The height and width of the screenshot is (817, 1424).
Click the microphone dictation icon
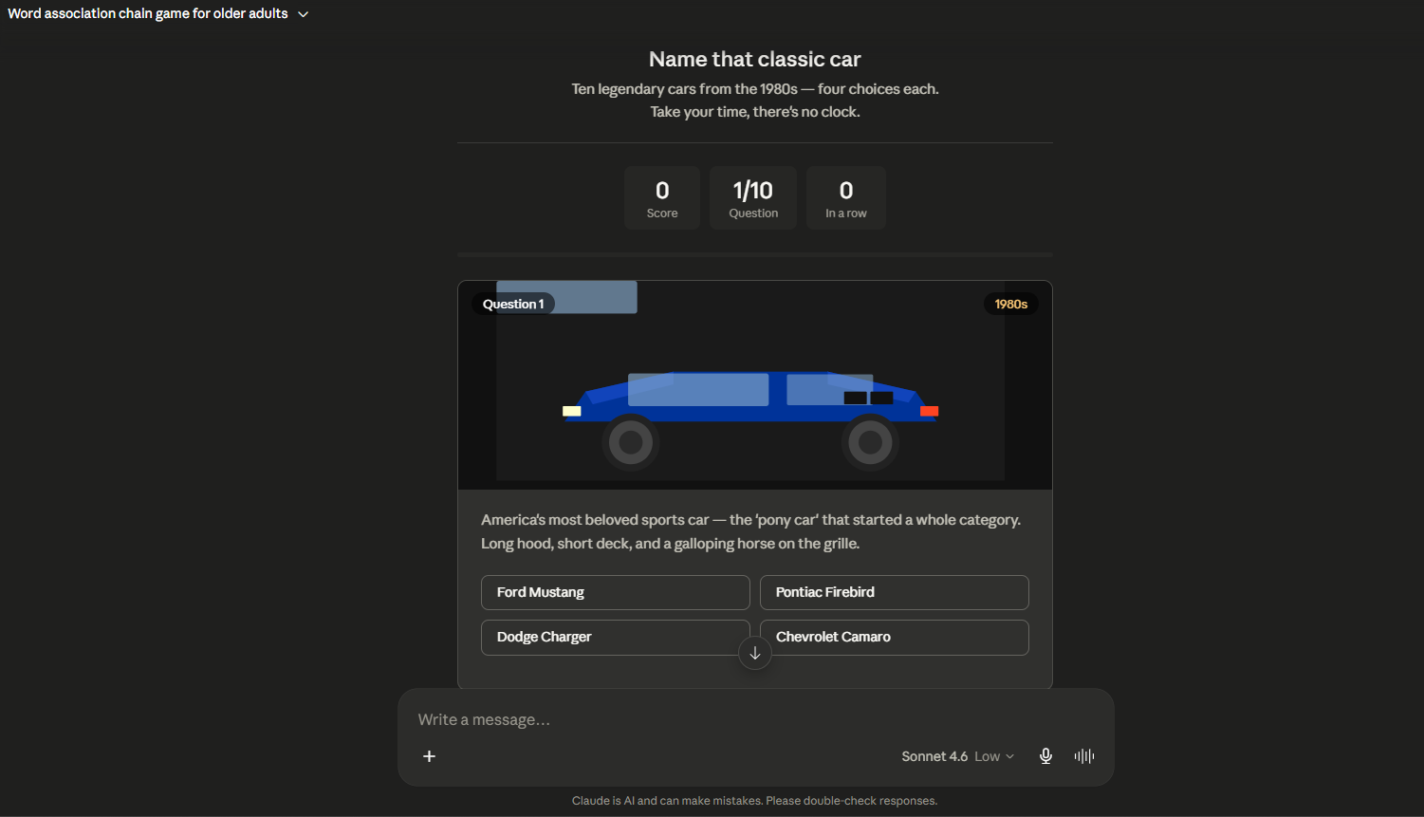click(x=1045, y=756)
